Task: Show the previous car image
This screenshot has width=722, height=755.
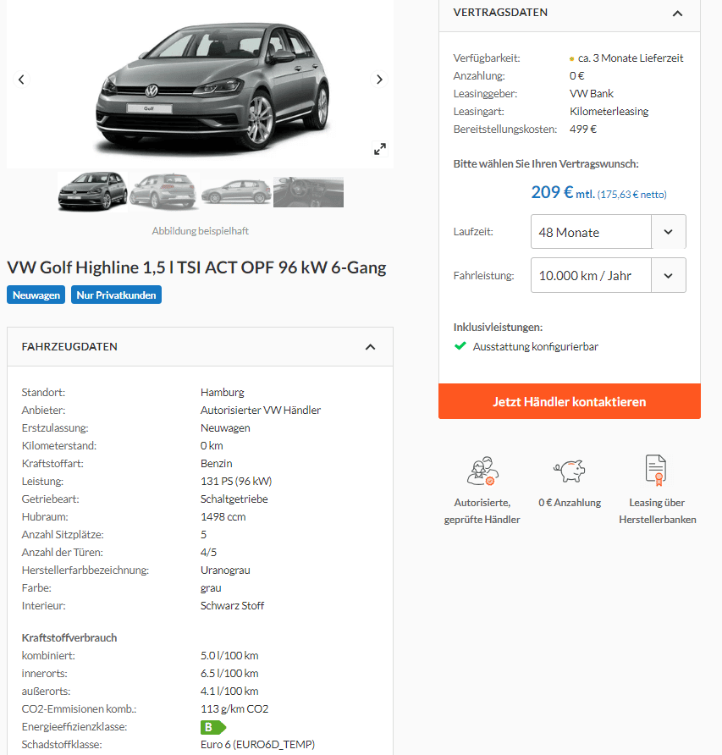Action: [21, 80]
